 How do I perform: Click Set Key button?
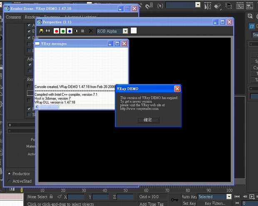coord(189,204)
